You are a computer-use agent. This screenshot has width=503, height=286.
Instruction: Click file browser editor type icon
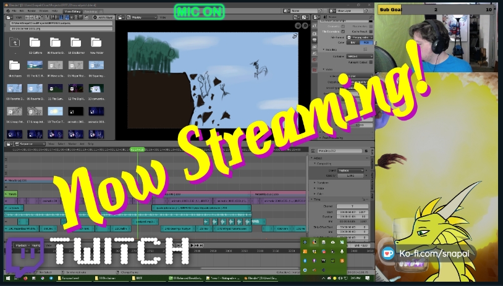point(9,17)
